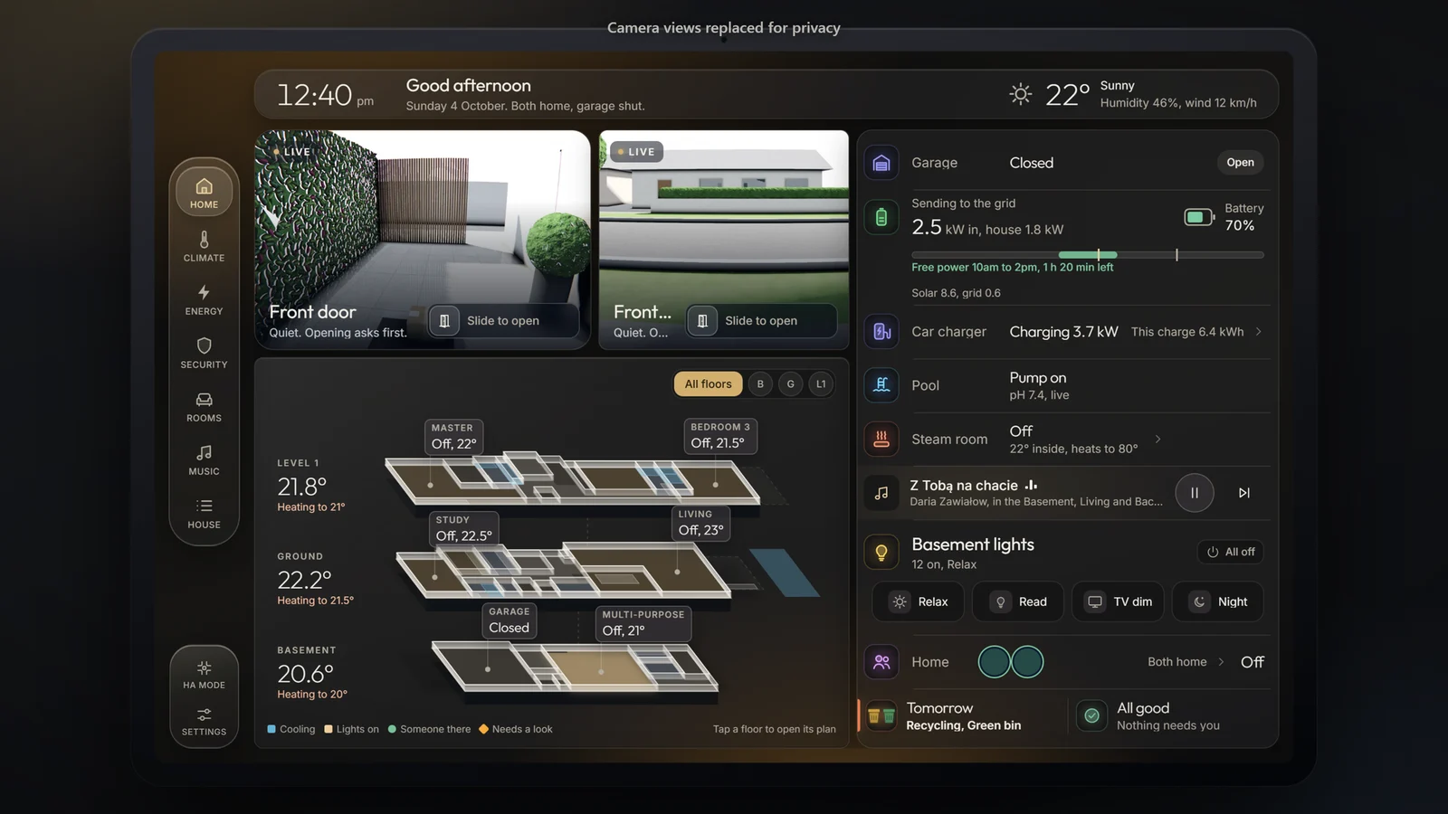Slide to open second Front camera lock
The height and width of the screenshot is (814, 1448).
click(x=761, y=321)
